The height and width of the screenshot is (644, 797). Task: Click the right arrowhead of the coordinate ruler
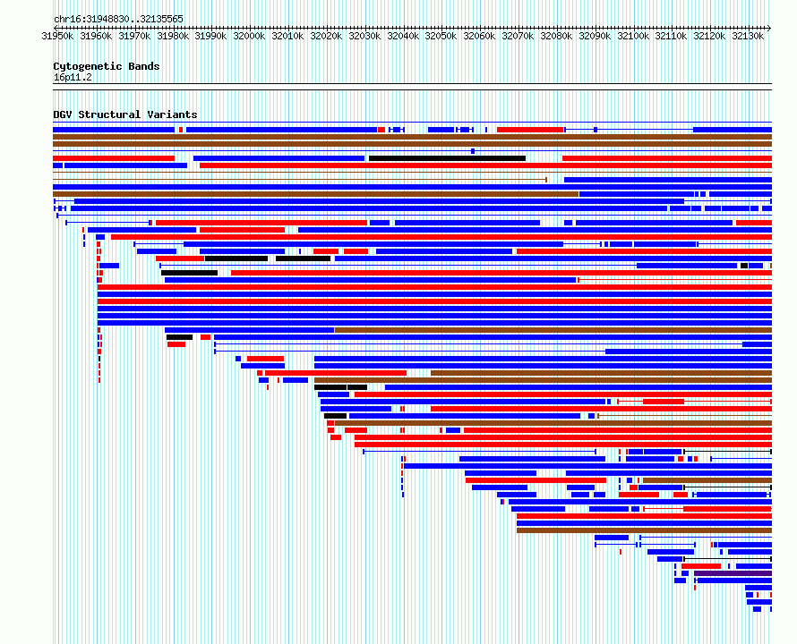(x=769, y=28)
